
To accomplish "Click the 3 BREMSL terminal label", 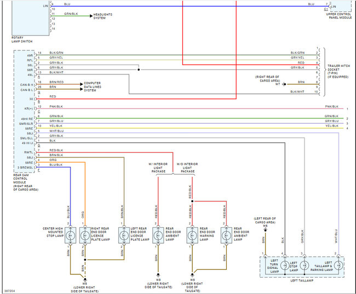I will pos(25,168).
